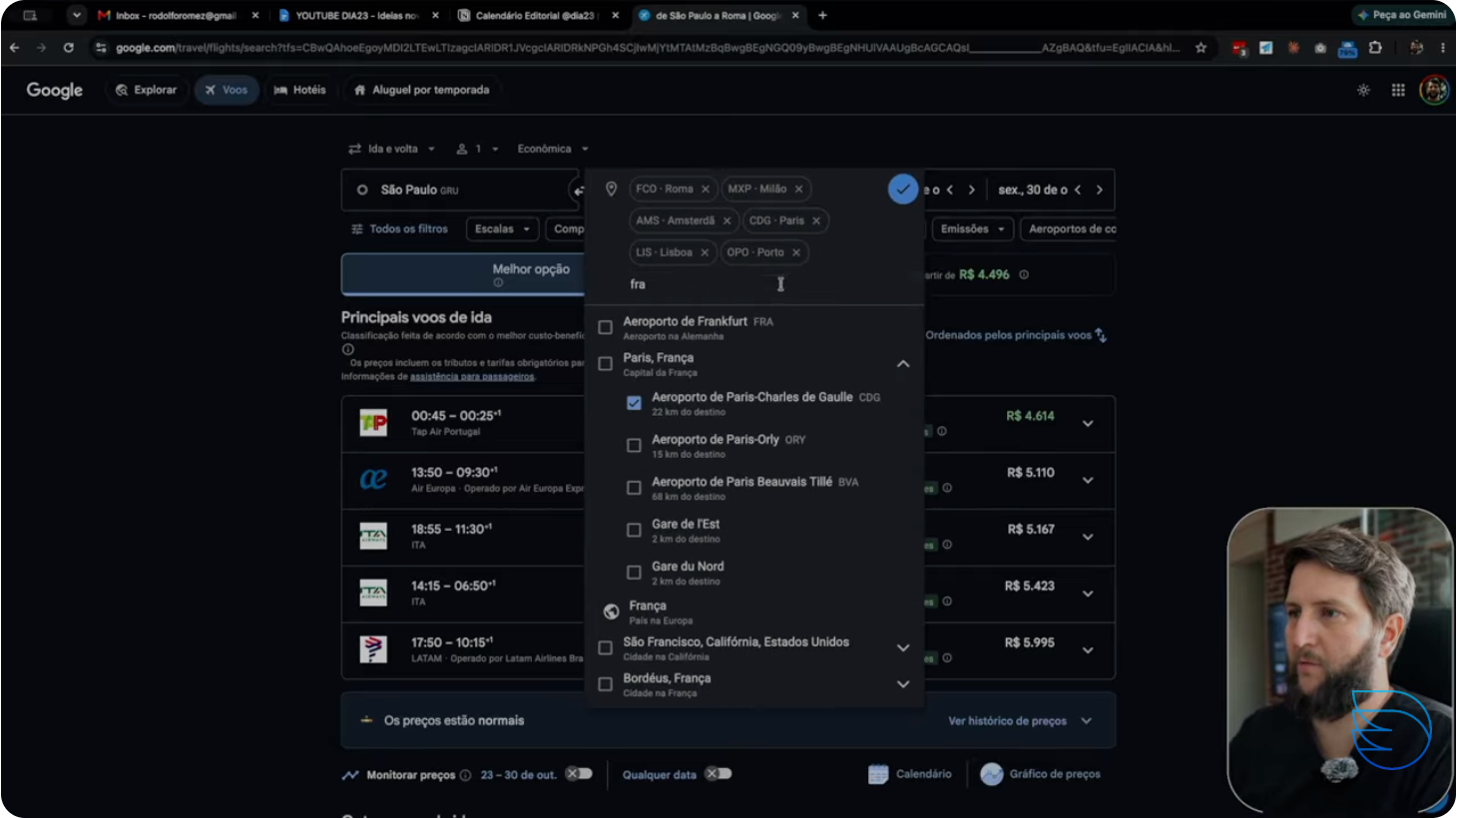Toggle the Monitorar preços switch

click(579, 774)
